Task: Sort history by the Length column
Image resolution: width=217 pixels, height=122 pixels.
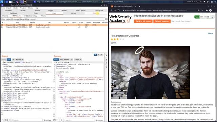Action: pos(88,23)
